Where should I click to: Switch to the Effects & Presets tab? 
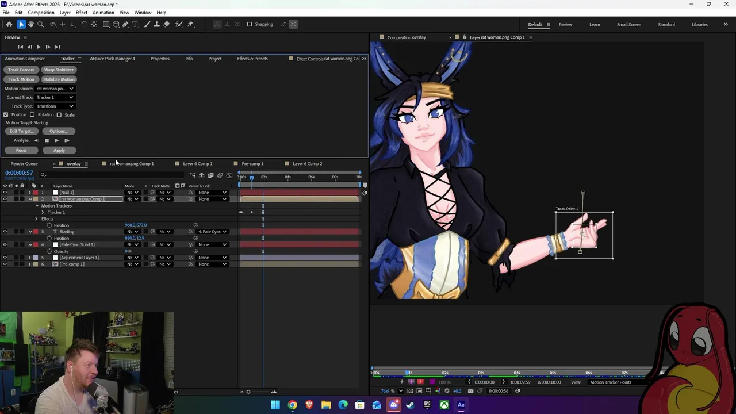(x=252, y=59)
